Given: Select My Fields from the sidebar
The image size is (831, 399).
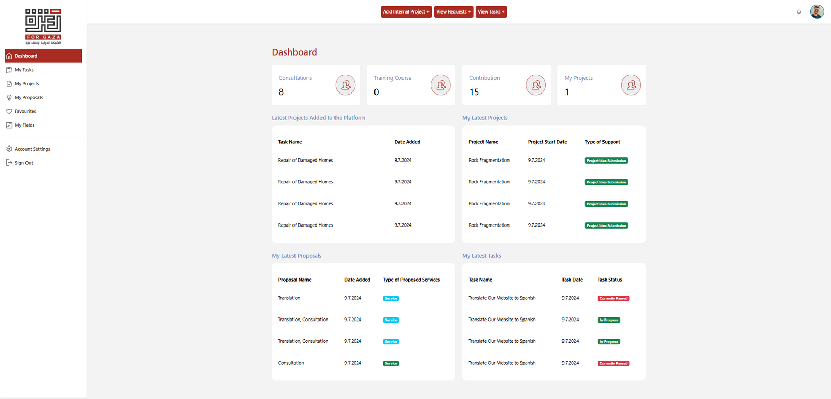Looking at the screenshot, I should pos(24,125).
